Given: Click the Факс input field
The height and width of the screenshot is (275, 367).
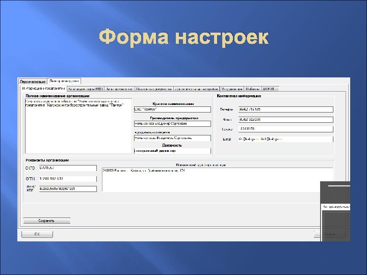Looking at the screenshot, I should coord(286,120).
